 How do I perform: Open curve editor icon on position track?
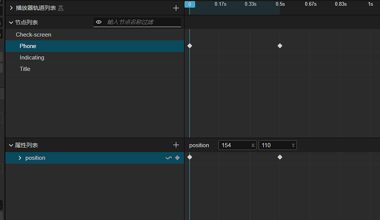tap(169, 158)
